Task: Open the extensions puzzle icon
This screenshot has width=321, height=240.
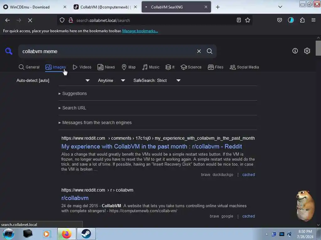Action: 303,20
